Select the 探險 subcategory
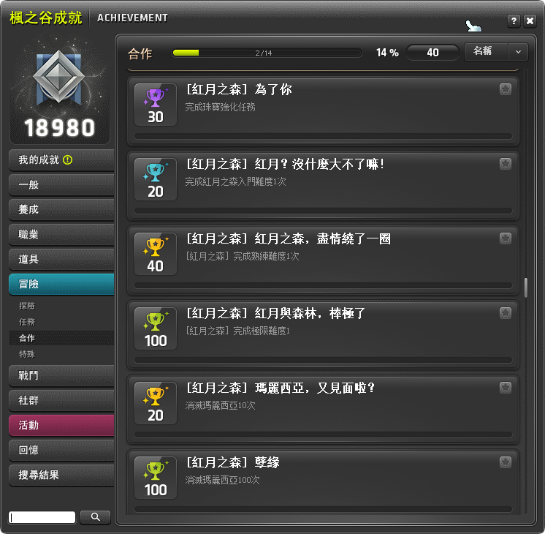 27,306
